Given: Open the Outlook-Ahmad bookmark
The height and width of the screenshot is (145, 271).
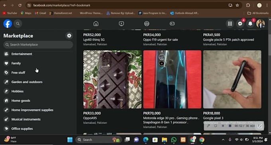Looking at the screenshot, I should tap(185, 13).
